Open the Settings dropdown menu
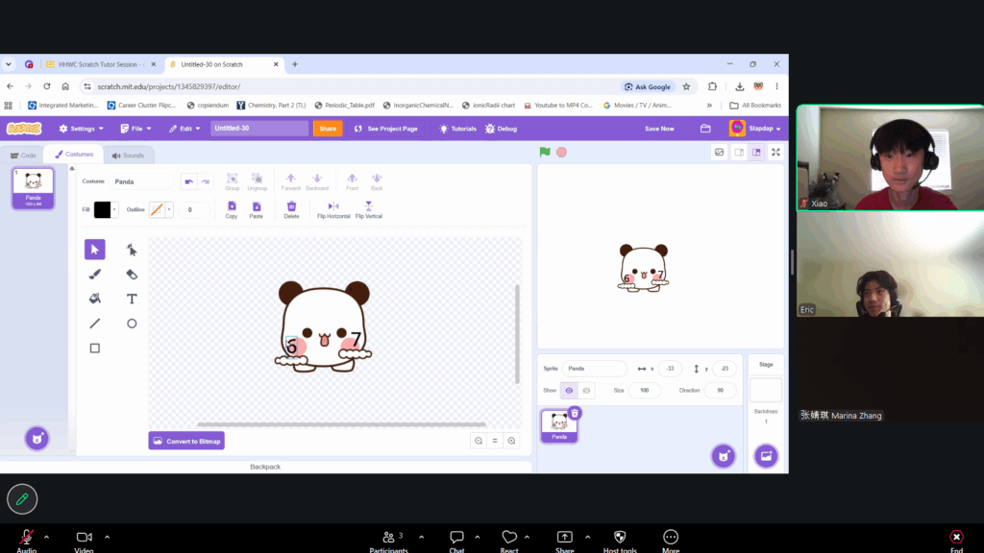This screenshot has width=984, height=553. click(82, 129)
